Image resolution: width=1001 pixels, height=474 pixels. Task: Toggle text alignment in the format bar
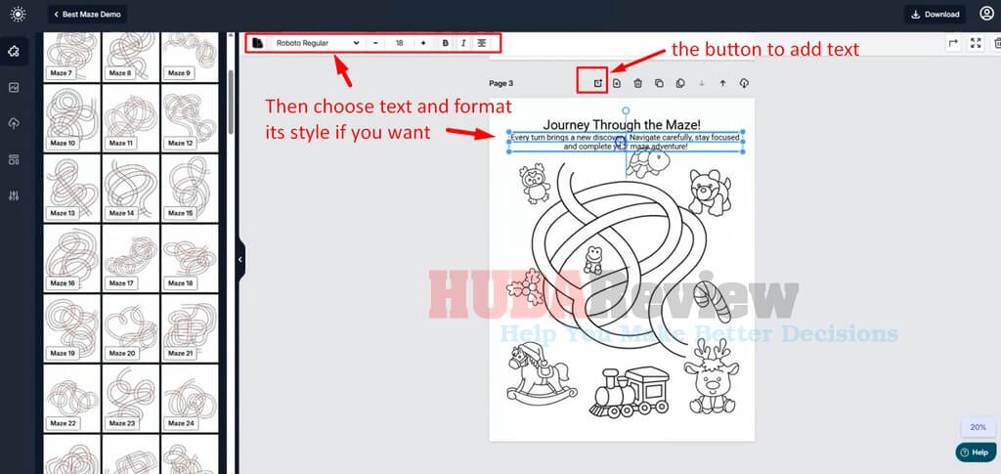pos(482,43)
